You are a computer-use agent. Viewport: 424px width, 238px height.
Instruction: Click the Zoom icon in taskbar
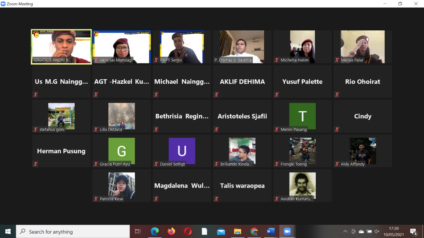[287, 232]
